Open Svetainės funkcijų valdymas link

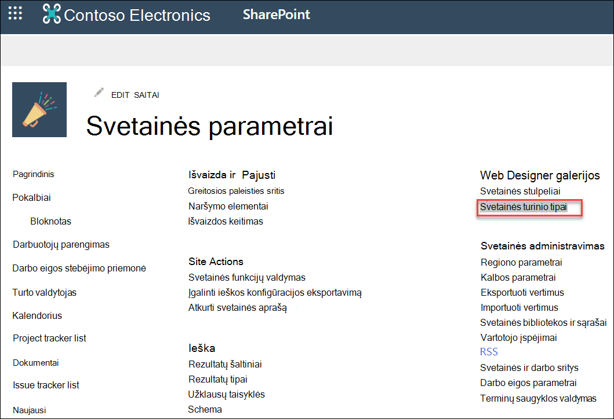click(x=246, y=278)
